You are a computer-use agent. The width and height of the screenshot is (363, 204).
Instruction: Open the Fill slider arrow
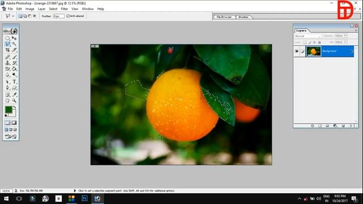coord(345,42)
